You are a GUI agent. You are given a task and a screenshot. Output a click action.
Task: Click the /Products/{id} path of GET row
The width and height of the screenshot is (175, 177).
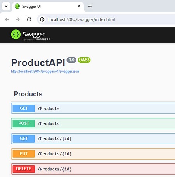[55, 139]
